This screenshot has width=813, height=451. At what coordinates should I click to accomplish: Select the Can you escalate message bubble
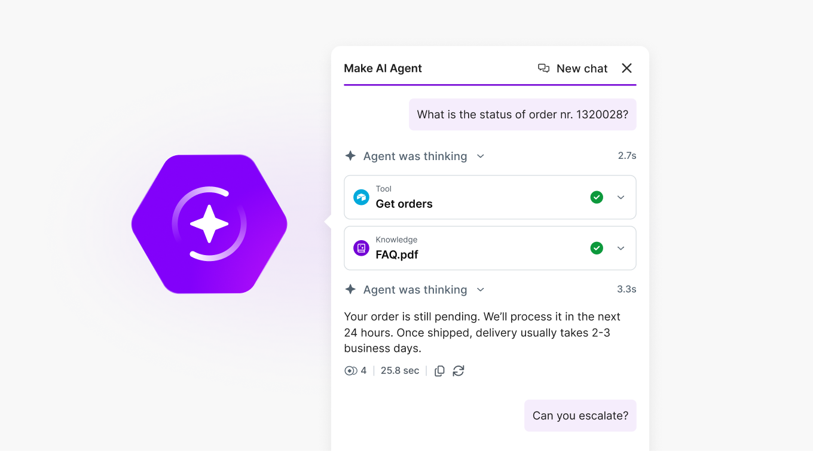click(580, 415)
